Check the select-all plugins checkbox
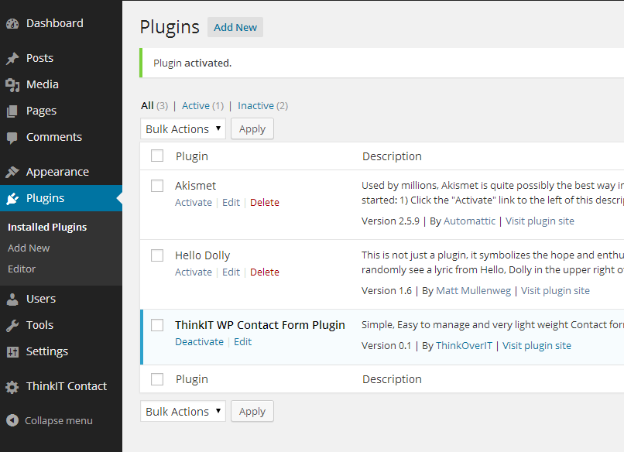The image size is (624, 452). tap(157, 156)
